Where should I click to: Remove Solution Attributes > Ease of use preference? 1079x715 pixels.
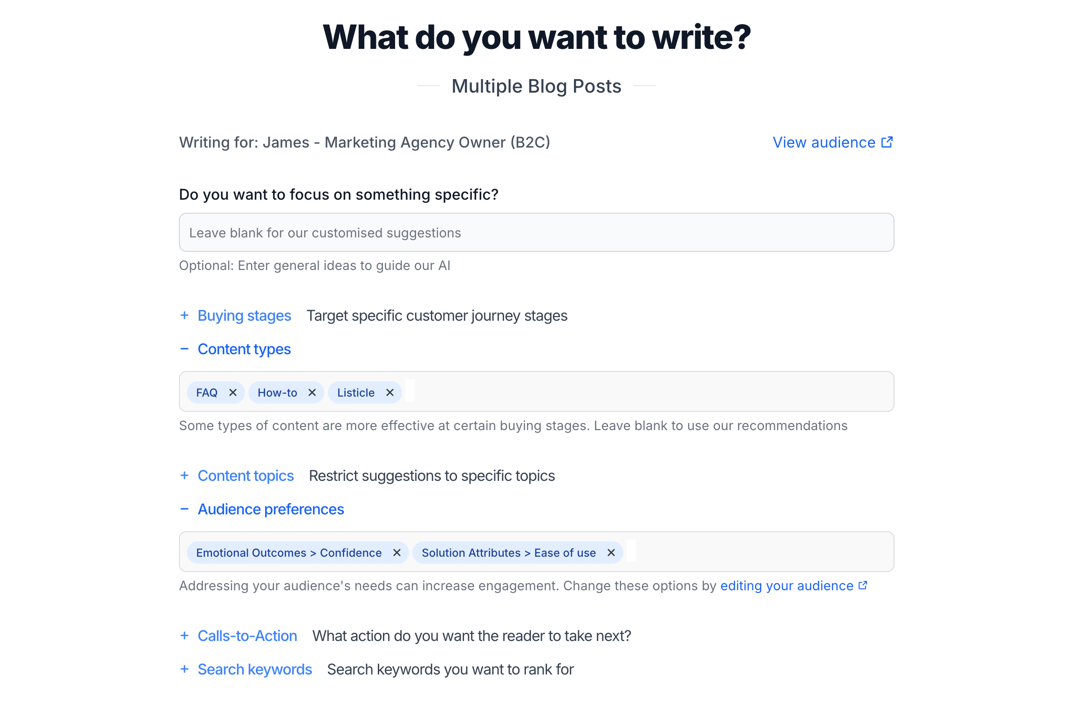[x=611, y=553]
